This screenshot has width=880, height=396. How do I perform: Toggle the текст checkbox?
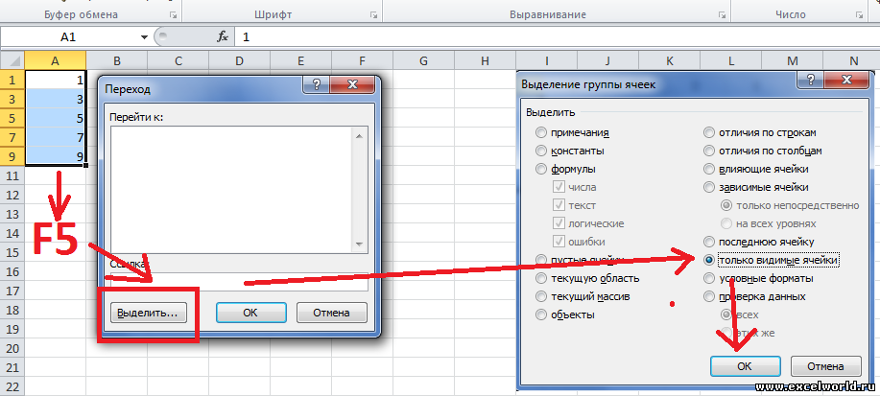[x=575, y=205]
